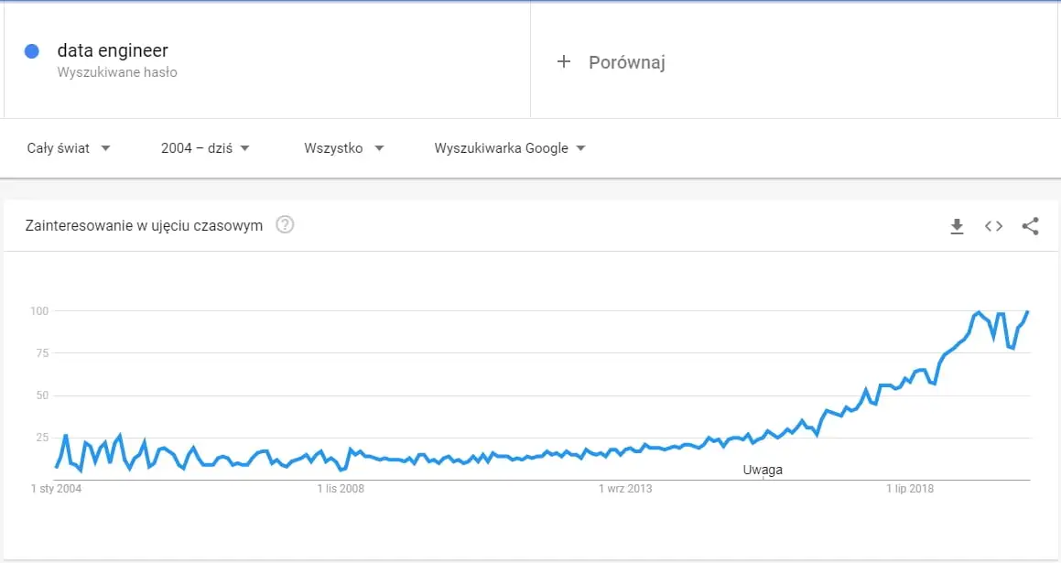Image resolution: width=1061 pixels, height=563 pixels.
Task: Open sharing options via share icon
Action: pyautogui.click(x=1031, y=226)
